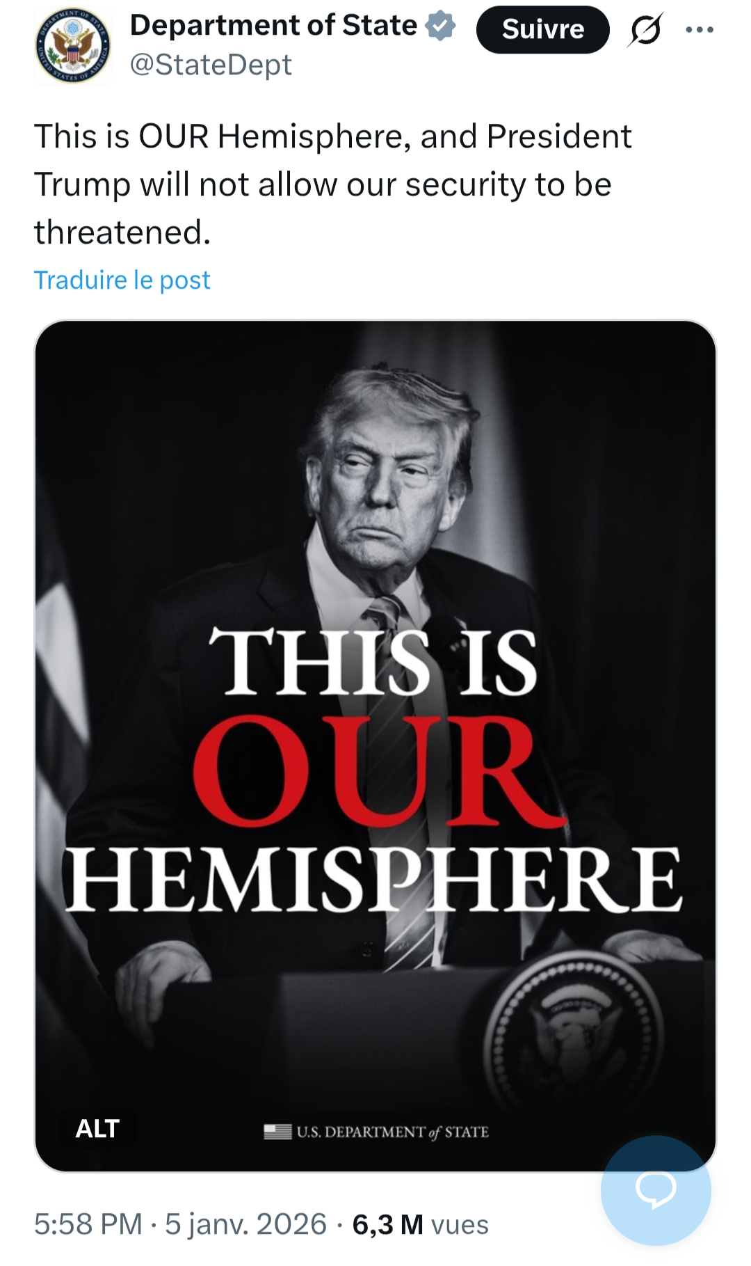The image size is (751, 1266).
Task: Tap the floating reply bubble button
Action: pyautogui.click(x=655, y=1189)
